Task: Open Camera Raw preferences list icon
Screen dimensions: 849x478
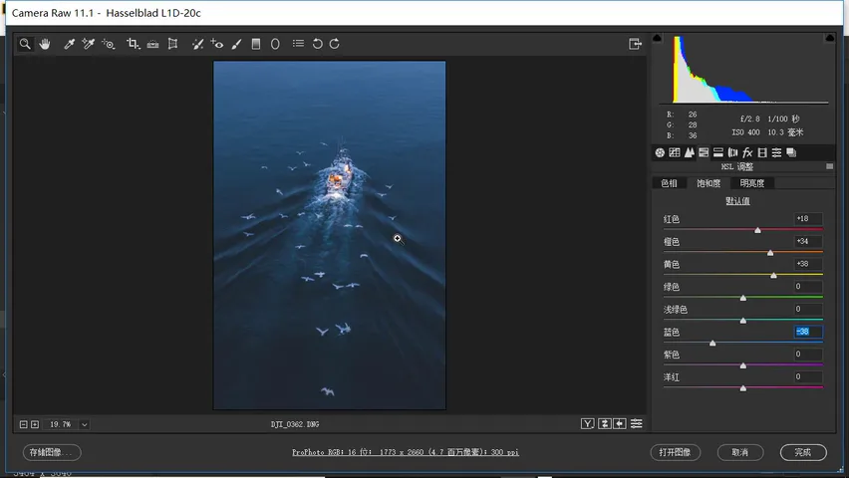Action: (x=298, y=43)
